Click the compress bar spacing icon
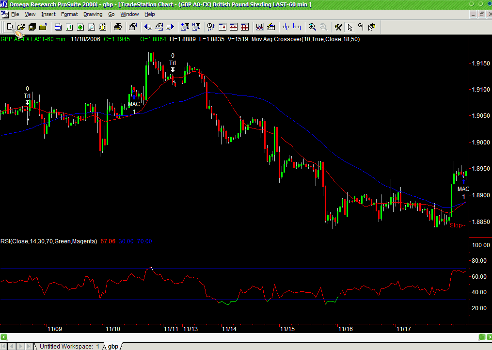The image size is (492, 350). click(286, 27)
